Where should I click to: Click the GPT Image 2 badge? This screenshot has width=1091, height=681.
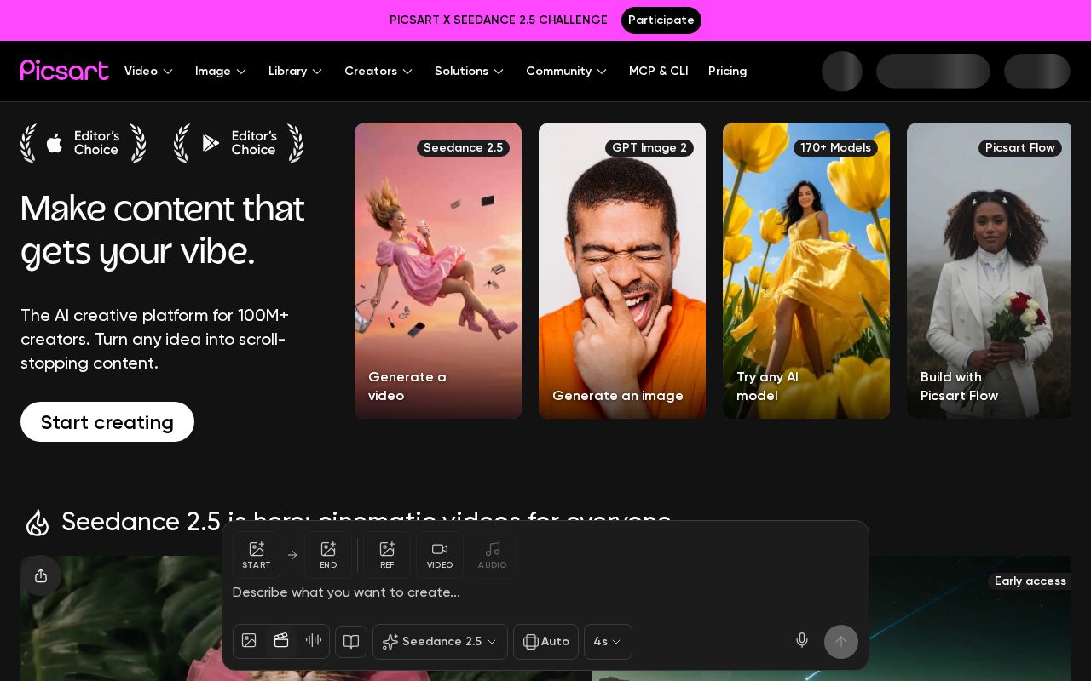click(649, 148)
